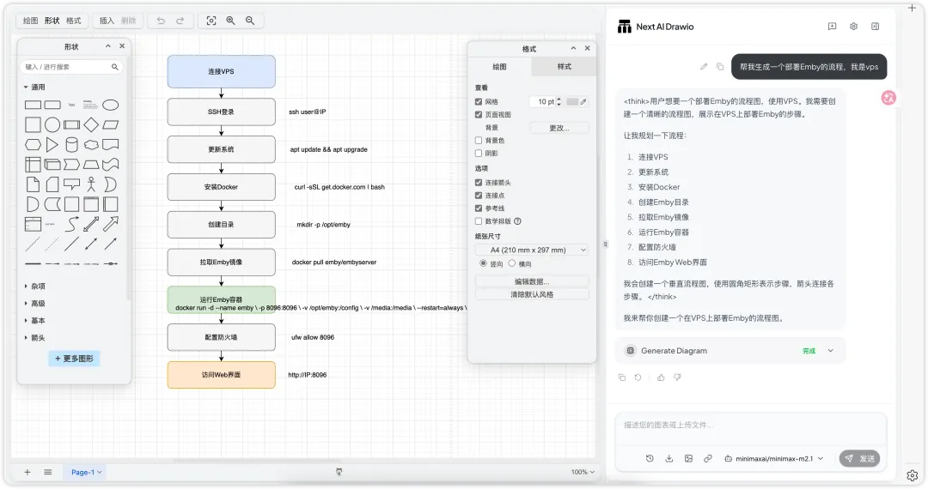The width and height of the screenshot is (928, 489).
Task: Open the 绘图 menu
Action: (x=31, y=21)
